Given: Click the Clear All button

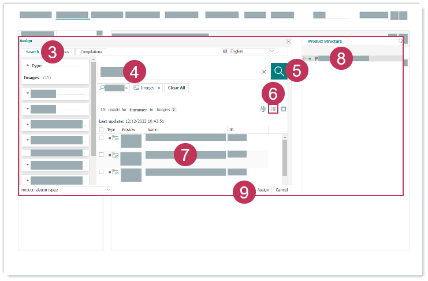Looking at the screenshot, I should pyautogui.click(x=176, y=88).
